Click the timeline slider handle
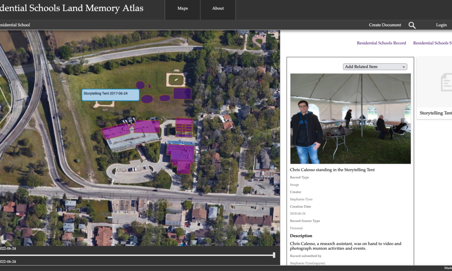452x271 pixels. pos(274,255)
